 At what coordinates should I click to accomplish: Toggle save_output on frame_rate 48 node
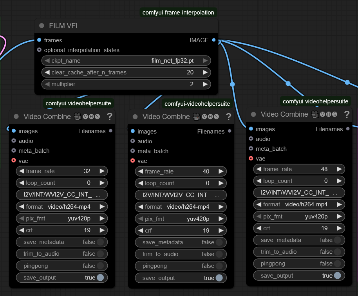[x=299, y=276]
